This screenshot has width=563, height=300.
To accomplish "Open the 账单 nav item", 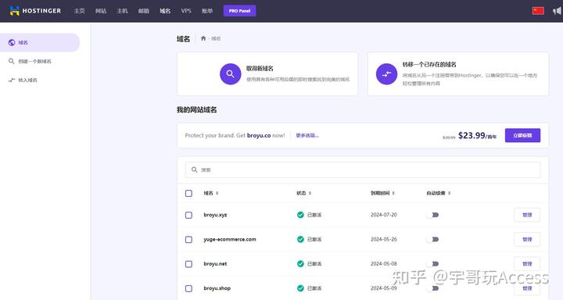I will (207, 11).
